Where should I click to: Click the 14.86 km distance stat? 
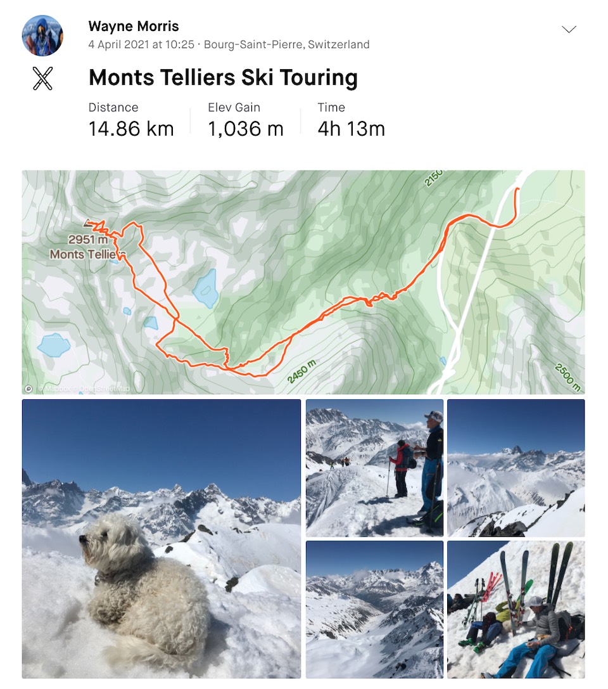131,129
